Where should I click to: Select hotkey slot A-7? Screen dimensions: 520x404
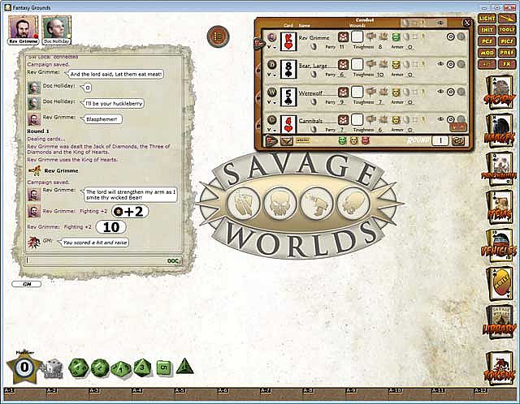(x=281, y=393)
